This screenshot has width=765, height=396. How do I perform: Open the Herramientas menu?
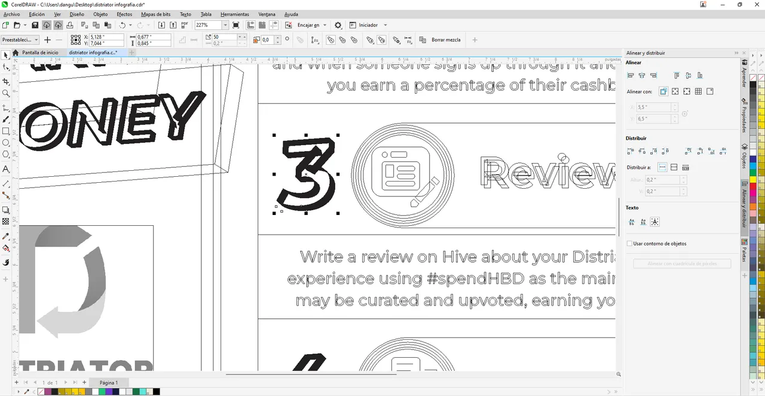[x=235, y=14]
